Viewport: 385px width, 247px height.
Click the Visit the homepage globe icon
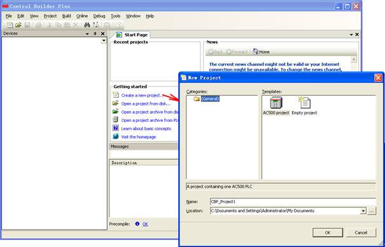[x=115, y=137]
